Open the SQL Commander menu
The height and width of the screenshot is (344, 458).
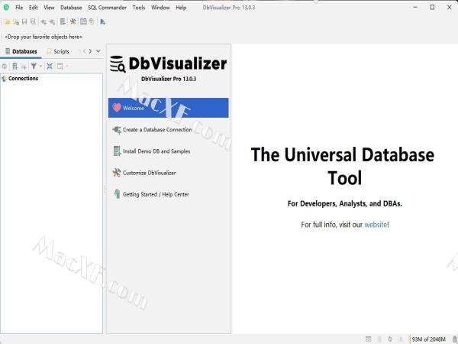pyautogui.click(x=107, y=8)
